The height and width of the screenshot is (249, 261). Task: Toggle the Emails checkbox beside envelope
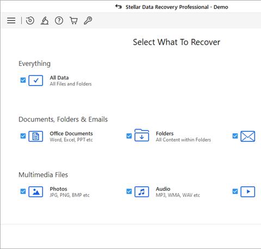pos(235,136)
